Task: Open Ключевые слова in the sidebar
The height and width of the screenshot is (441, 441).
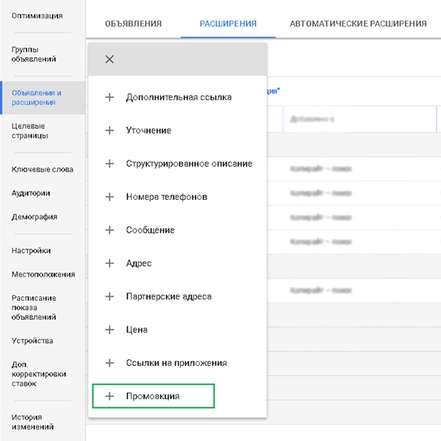Action: coord(42,170)
